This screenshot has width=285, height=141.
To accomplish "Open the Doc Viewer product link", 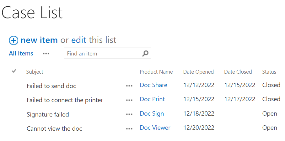I will pos(155,128).
